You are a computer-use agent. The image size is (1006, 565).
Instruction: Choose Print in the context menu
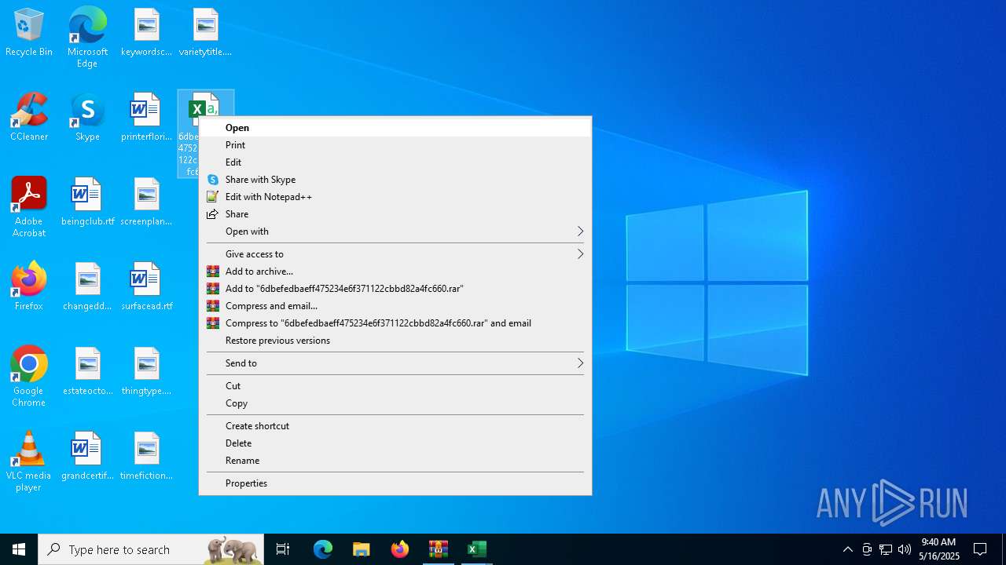pos(395,145)
